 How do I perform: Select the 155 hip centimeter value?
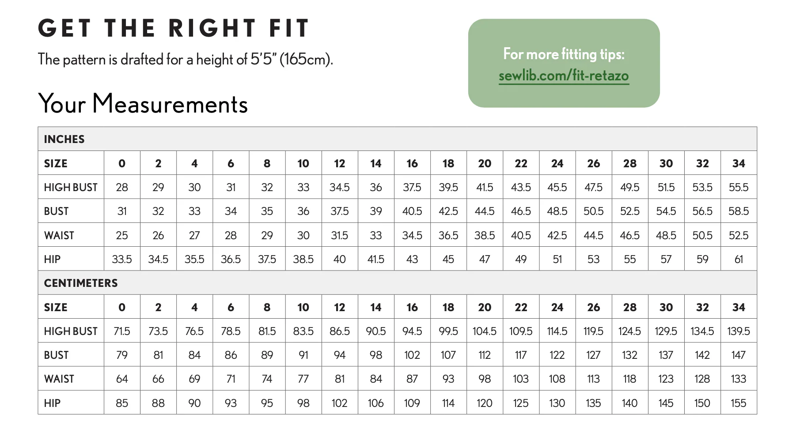coord(739,403)
